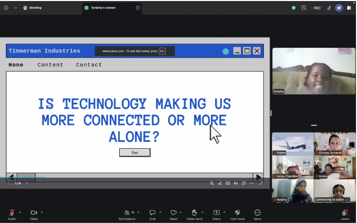Expand the arrow beside Chat
This screenshot has width=357, height=223.
[x=160, y=212]
